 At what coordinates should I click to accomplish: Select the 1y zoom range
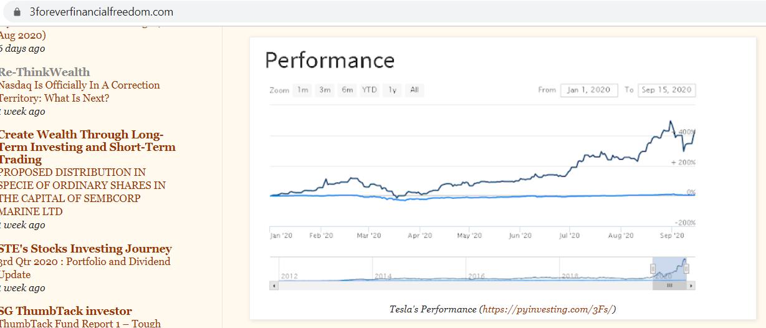coord(392,90)
